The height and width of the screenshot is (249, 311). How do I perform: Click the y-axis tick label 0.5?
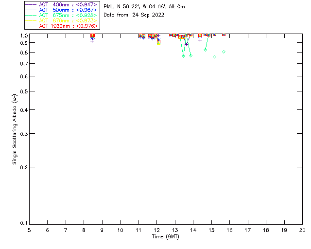point(24,91)
